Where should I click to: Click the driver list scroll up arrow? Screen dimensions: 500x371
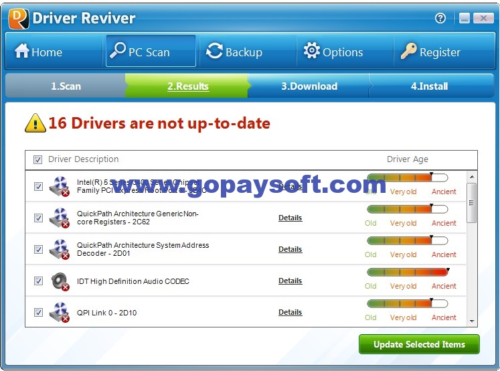472,176
